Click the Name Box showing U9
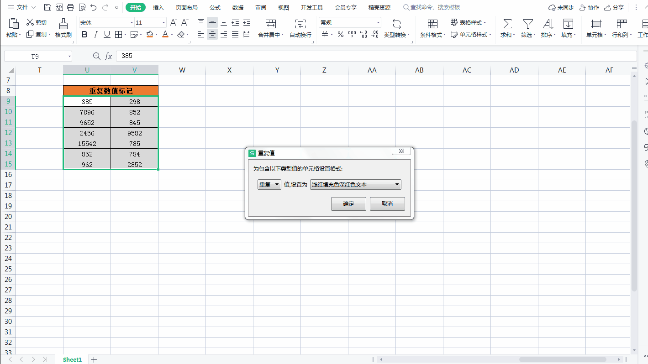Screen dimensions: 648x364 tap(38, 56)
